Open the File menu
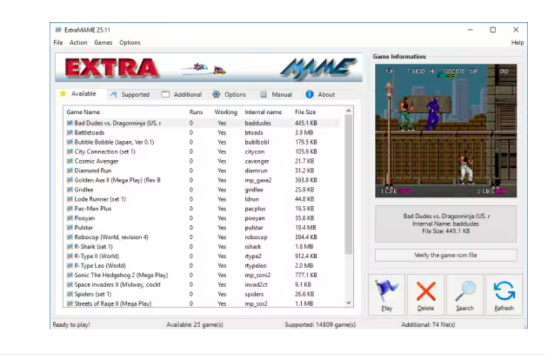This screenshot has width=545, height=358. (x=58, y=43)
